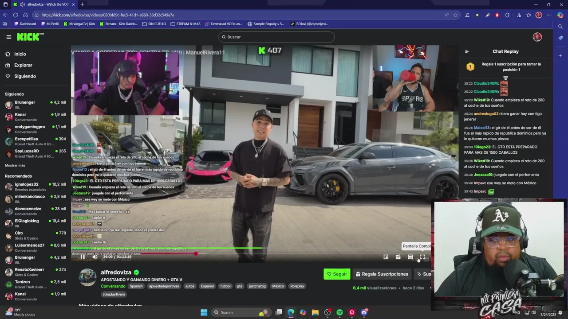
Task: Select the gta tag
Action: click(240, 286)
